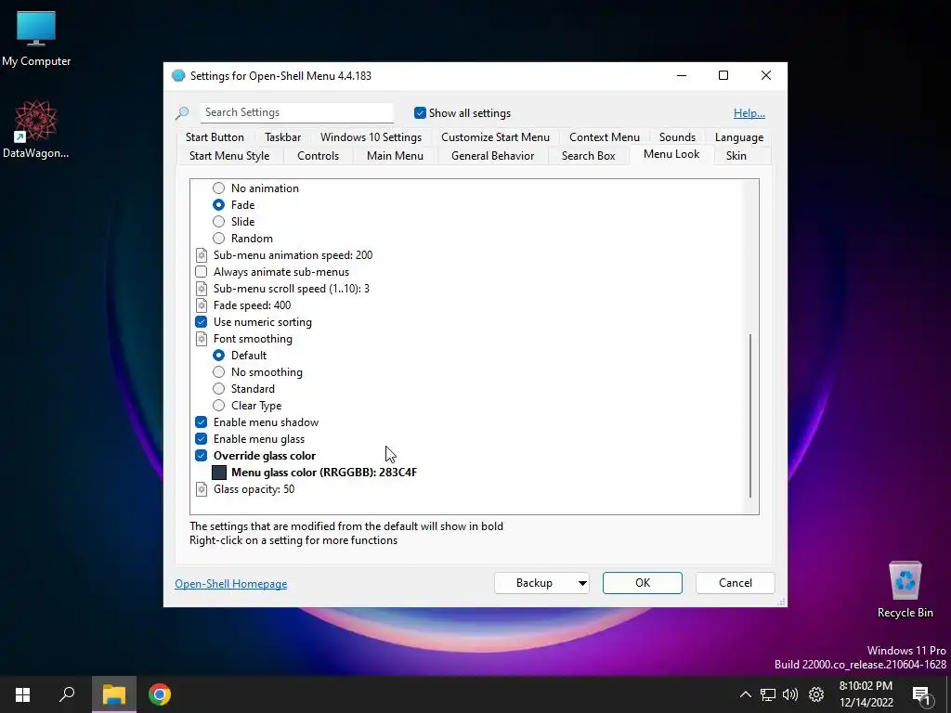Screen dimensions: 951x713
Task: Click into the Search Settings field
Action: tap(296, 112)
